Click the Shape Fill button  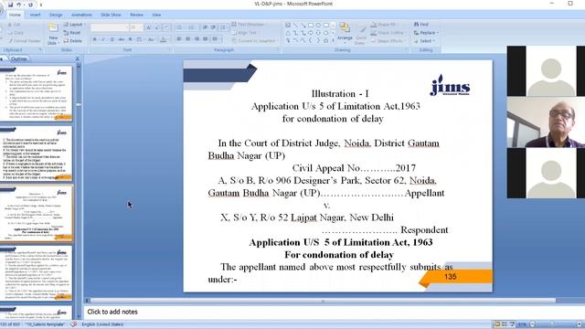coord(385,25)
